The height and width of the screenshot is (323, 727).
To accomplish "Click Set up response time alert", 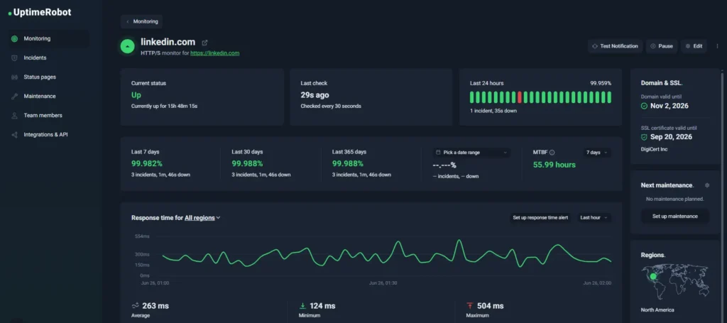I will click(x=540, y=218).
